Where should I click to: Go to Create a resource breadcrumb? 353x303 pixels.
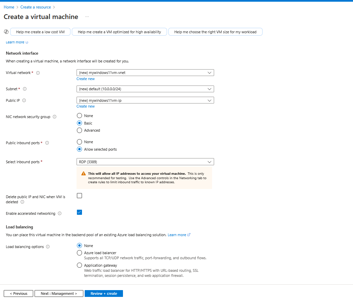pos(36,7)
